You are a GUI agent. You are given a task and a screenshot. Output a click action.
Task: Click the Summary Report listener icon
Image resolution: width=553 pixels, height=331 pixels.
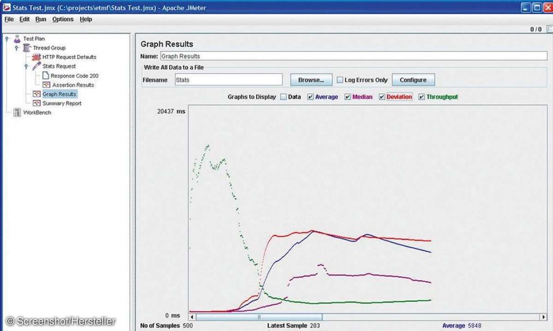[36, 103]
